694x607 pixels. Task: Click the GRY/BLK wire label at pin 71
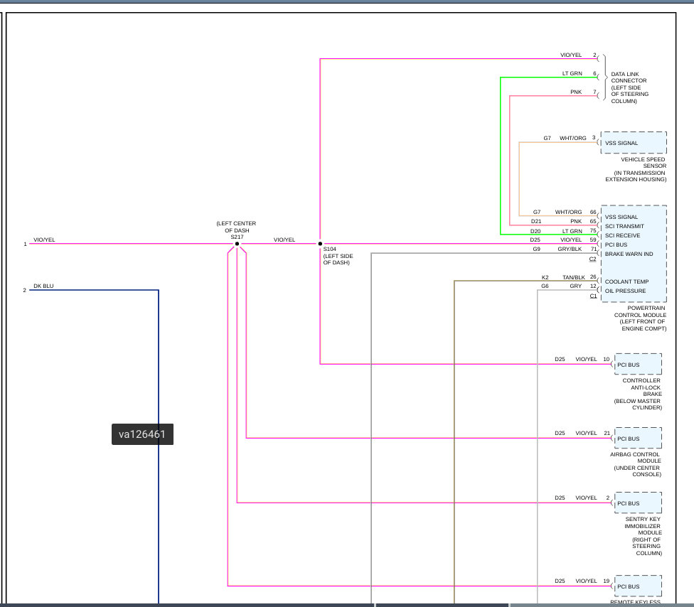(570, 249)
